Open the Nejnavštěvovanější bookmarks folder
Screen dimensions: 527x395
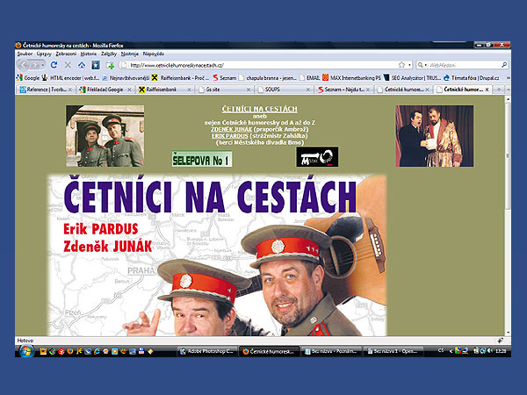click(x=126, y=77)
